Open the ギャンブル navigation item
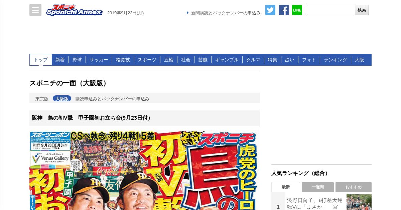The height and width of the screenshot is (210, 401). click(x=227, y=60)
